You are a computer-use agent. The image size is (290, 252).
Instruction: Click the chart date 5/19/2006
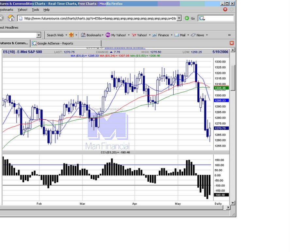[220, 52]
